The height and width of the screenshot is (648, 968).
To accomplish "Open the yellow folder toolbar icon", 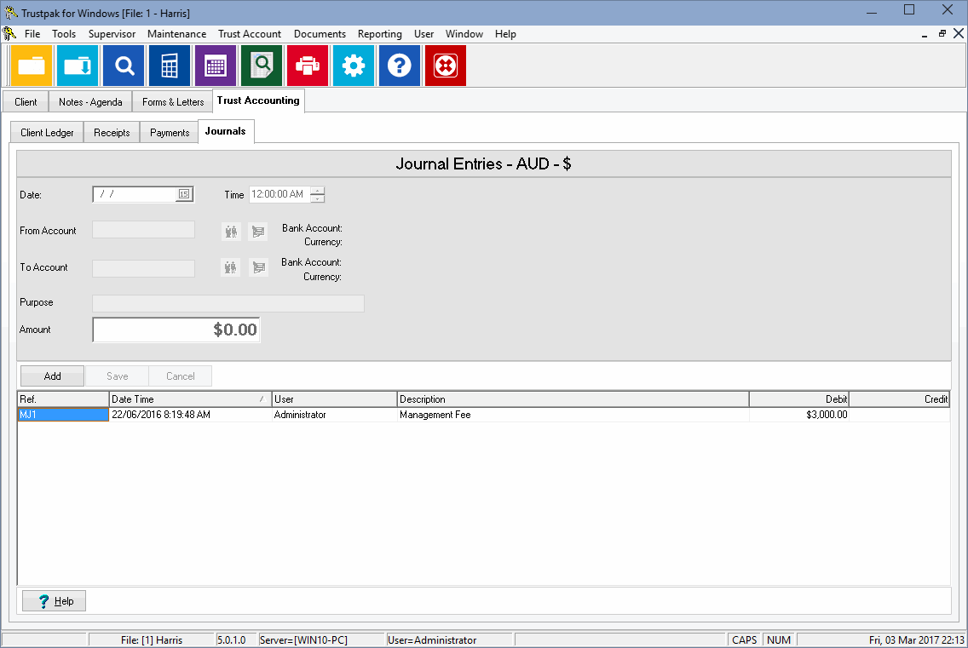I will [32, 66].
